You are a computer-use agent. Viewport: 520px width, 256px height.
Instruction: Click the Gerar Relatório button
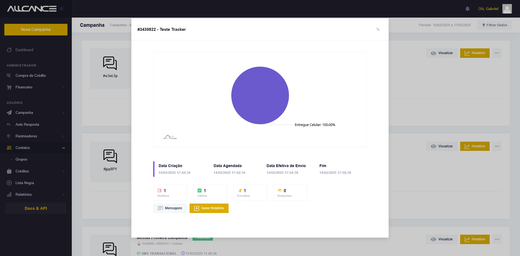coord(209,208)
